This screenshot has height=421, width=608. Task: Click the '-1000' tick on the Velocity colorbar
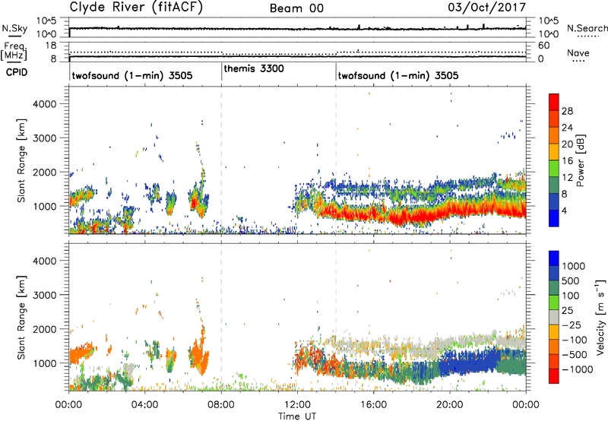click(x=578, y=369)
